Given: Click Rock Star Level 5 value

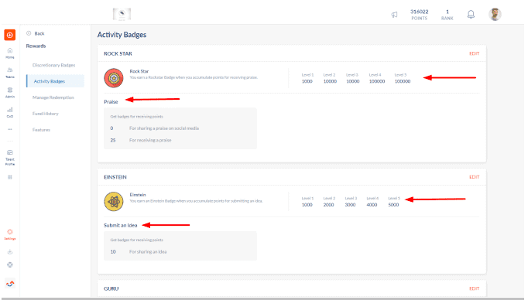Looking at the screenshot, I should click(x=403, y=81).
